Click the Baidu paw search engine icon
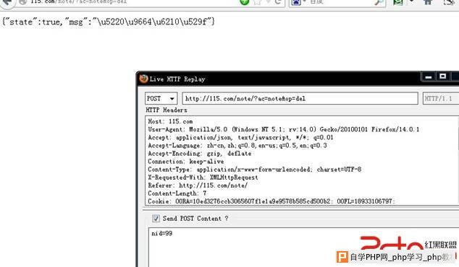Viewport: 459px width, 267px height. (296, 1)
